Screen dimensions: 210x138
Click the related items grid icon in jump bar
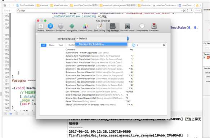pos(5,5)
